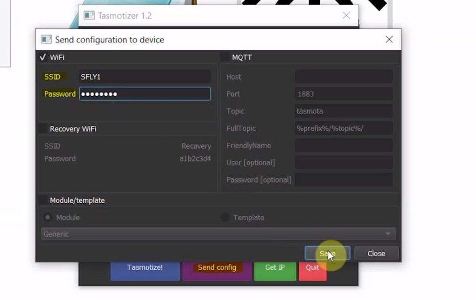The height and width of the screenshot is (300, 476).
Task: Close the Send configuration dialog with X
Action: [x=389, y=40]
